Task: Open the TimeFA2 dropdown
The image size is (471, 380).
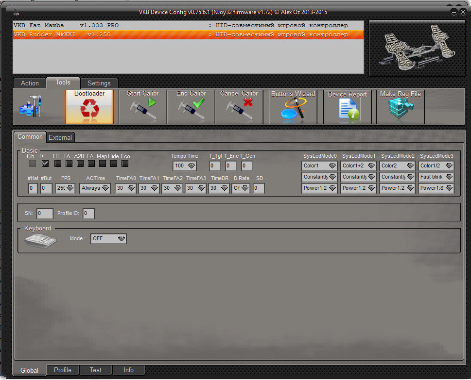Action: [x=172, y=188]
